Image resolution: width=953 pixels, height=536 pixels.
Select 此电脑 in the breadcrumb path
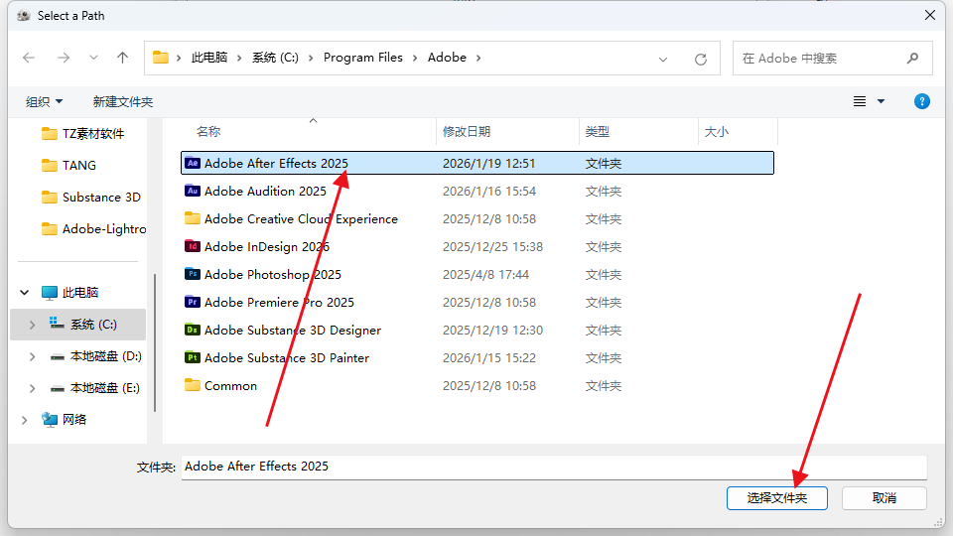(209, 58)
